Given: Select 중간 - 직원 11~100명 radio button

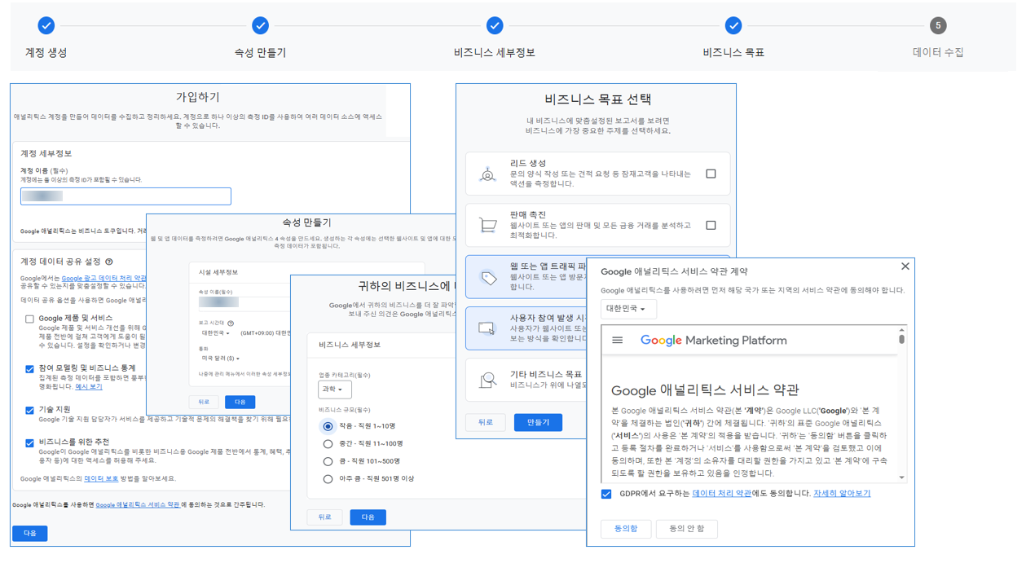Looking at the screenshot, I should (328, 444).
